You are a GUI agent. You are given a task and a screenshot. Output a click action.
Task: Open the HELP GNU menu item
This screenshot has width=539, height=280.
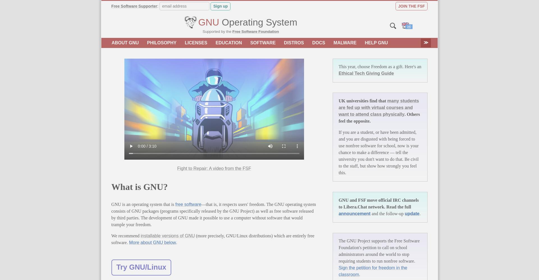376,43
